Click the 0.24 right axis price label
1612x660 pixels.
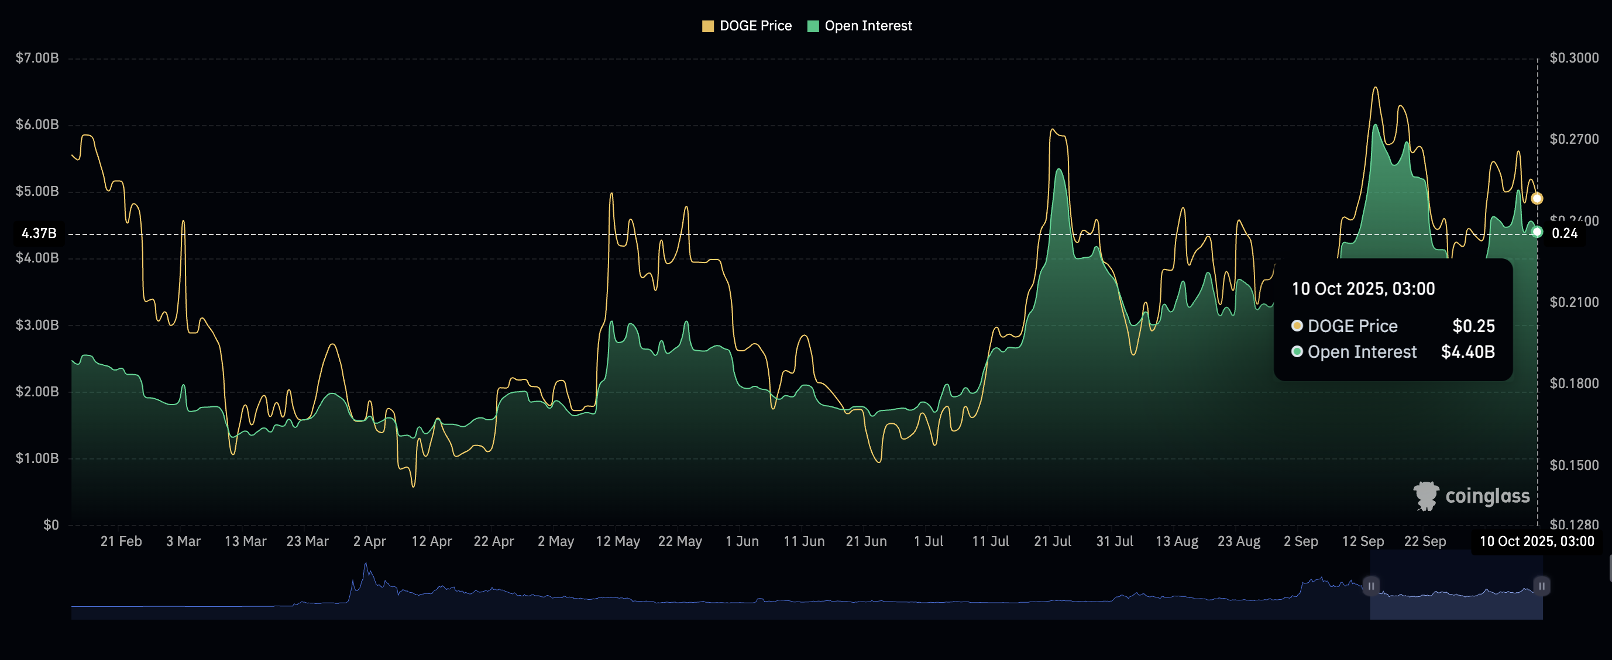[x=1565, y=234]
